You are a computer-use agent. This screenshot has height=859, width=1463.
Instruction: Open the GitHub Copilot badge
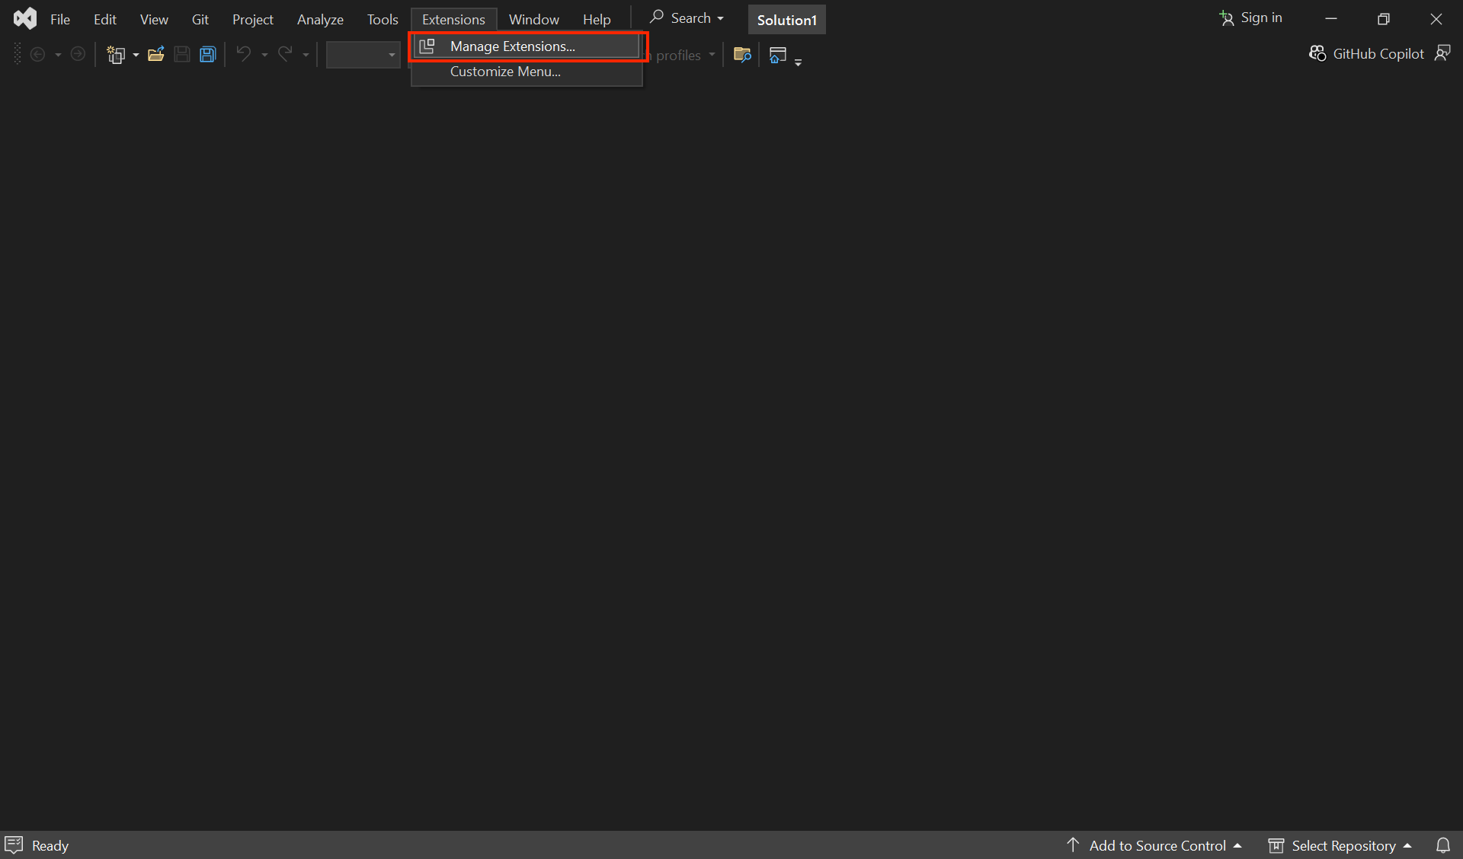point(1366,54)
